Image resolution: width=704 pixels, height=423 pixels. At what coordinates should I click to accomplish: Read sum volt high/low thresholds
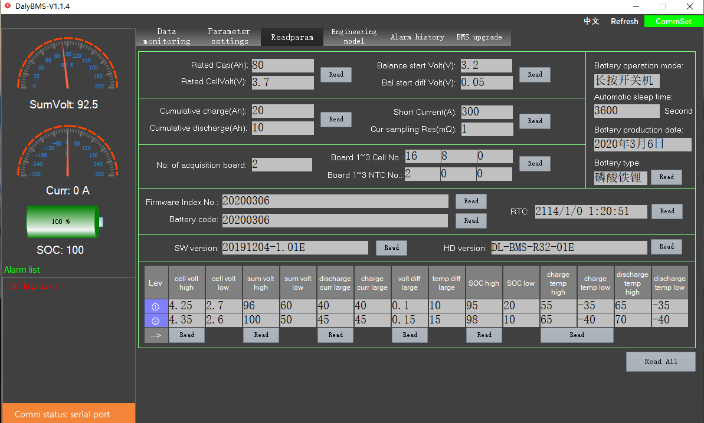[x=261, y=335]
